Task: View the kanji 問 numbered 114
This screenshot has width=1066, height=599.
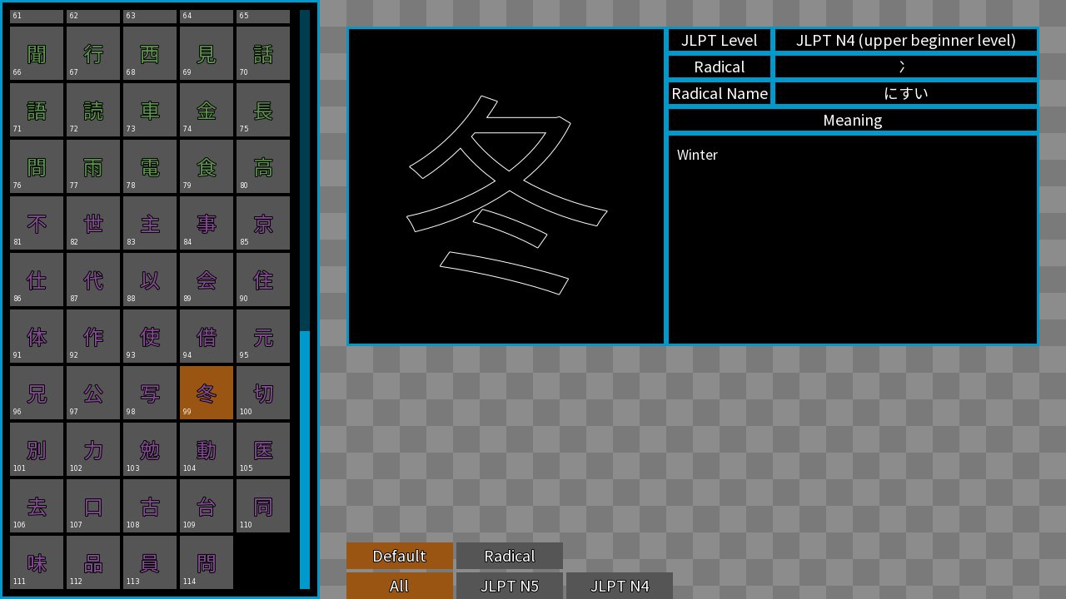Action: click(x=207, y=562)
